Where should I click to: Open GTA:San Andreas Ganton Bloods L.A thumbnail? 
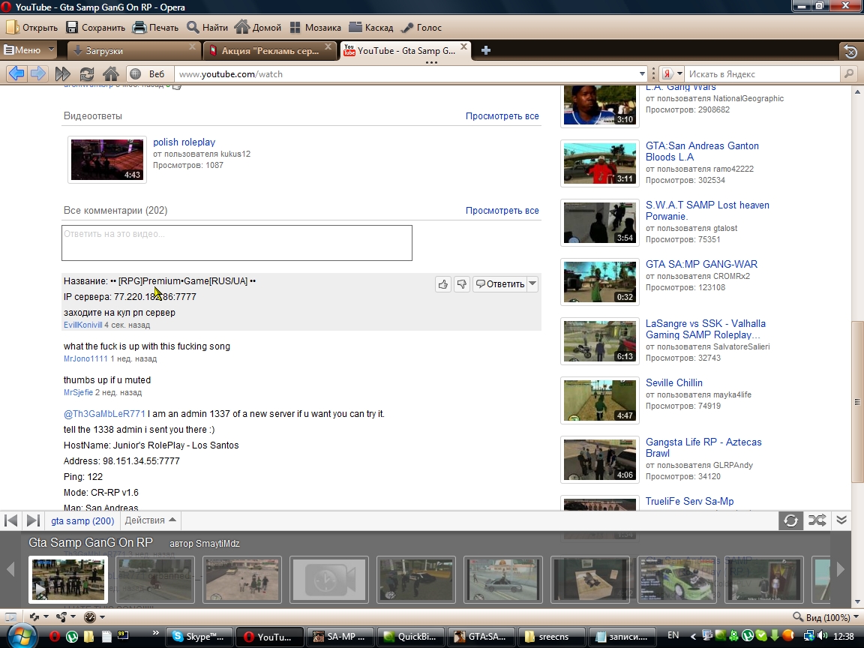[599, 163]
